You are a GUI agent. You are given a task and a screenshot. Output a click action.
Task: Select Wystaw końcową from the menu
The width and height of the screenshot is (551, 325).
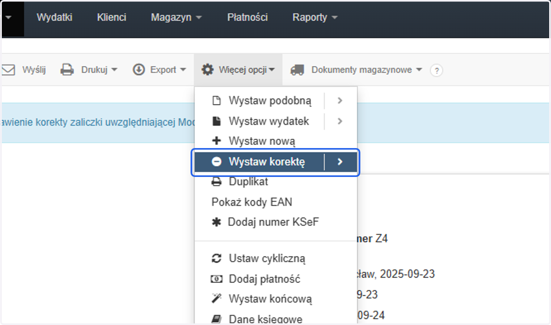(x=270, y=299)
